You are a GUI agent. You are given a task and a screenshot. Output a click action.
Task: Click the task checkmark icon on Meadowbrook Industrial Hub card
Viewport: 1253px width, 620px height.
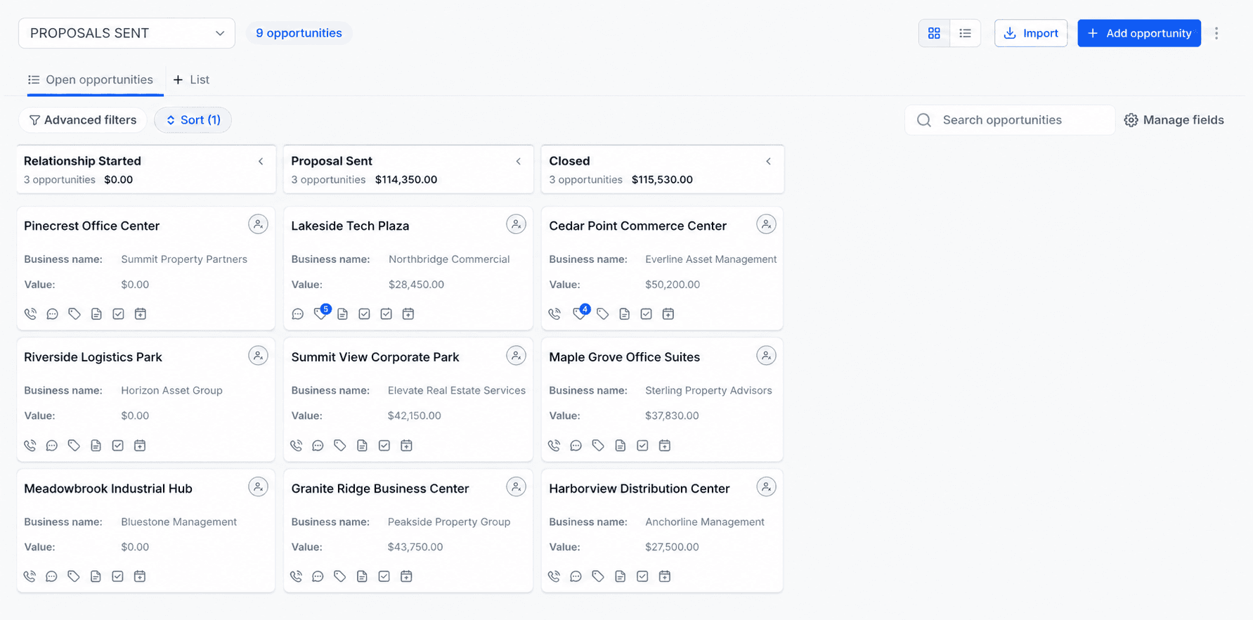point(117,576)
